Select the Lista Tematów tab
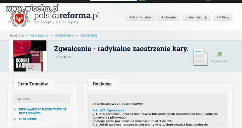 pyautogui.click(x=33, y=84)
